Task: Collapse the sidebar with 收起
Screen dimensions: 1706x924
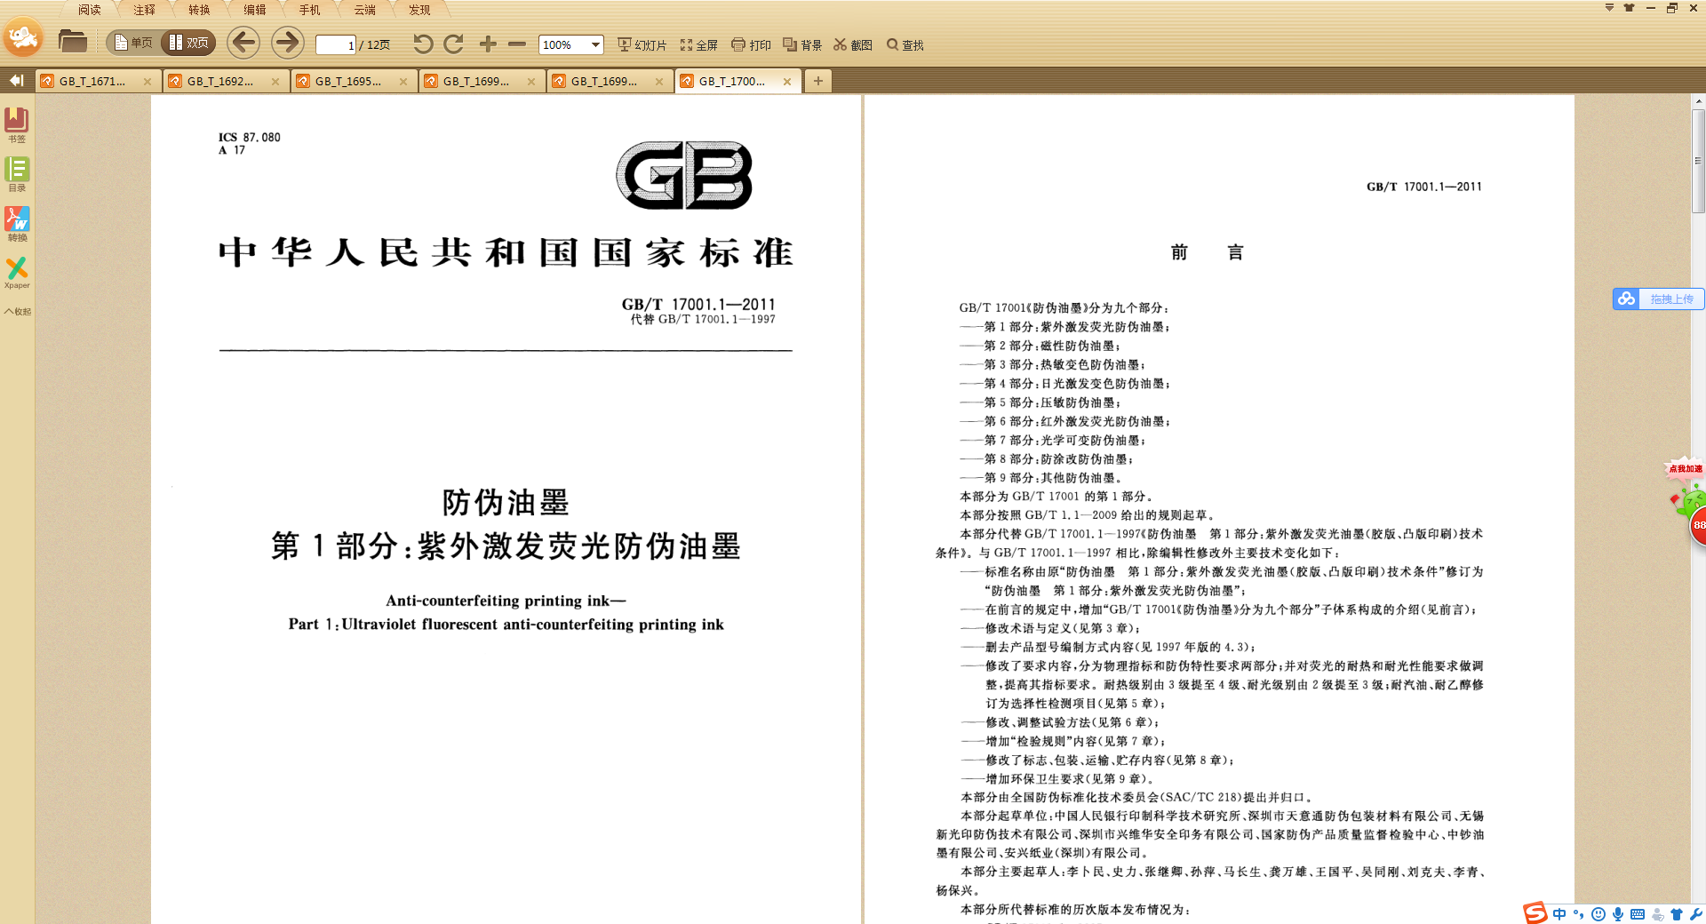Action: point(17,312)
